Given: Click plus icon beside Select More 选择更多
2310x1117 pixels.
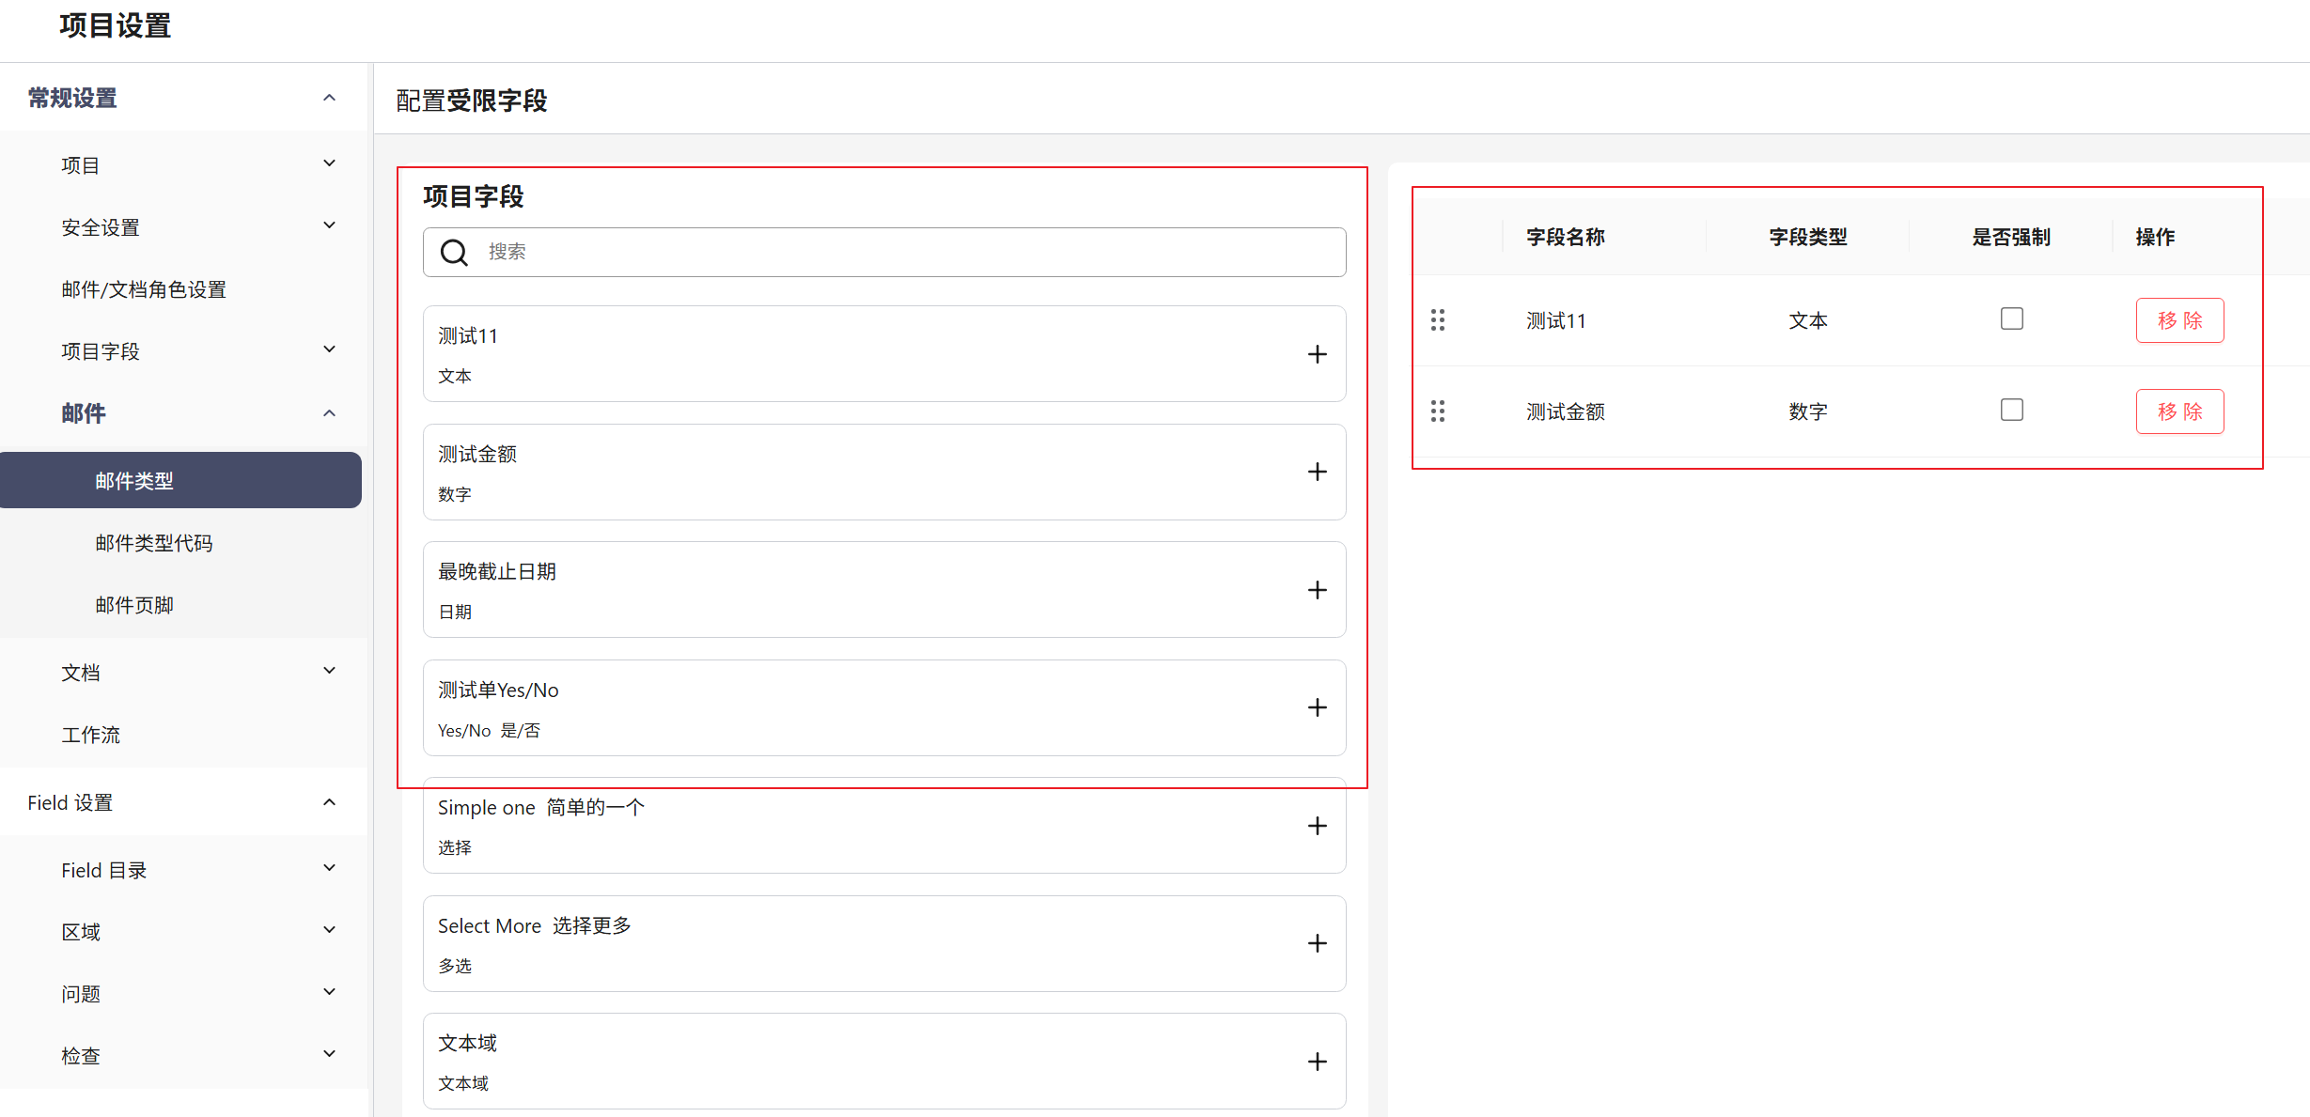Looking at the screenshot, I should [1317, 943].
